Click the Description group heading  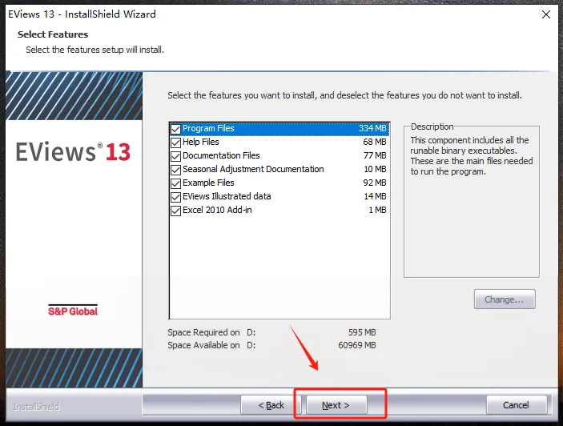(432, 127)
